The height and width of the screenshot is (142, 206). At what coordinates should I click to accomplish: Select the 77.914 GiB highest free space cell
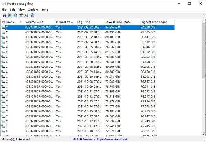(x=148, y=101)
